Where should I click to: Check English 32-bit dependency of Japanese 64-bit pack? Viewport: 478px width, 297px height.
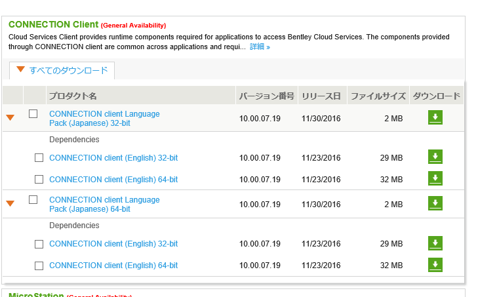[x=39, y=245]
